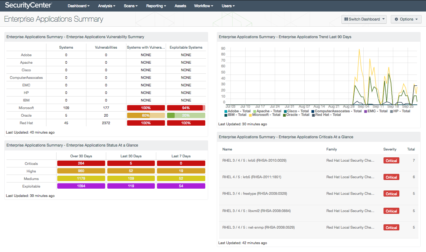Open the Scans menu
426x252 pixels.
coord(131,6)
